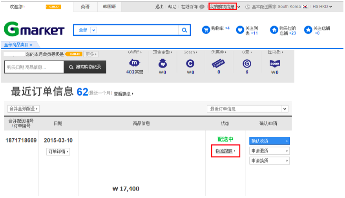Open the Gcash C icon
The height and width of the screenshot is (198, 345).
(x=190, y=63)
